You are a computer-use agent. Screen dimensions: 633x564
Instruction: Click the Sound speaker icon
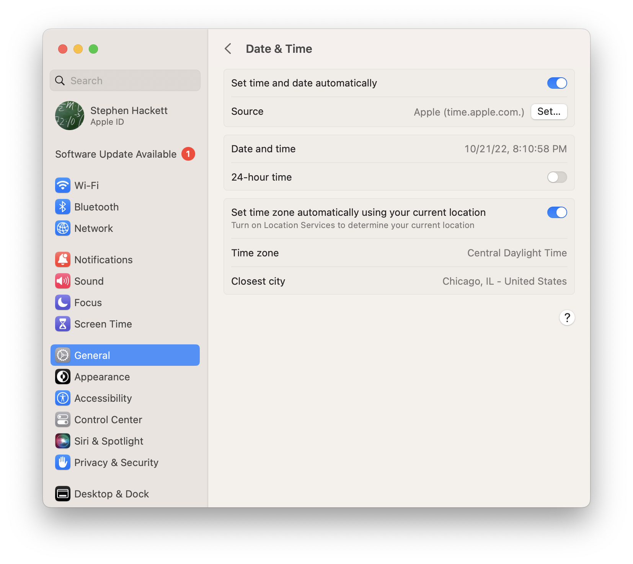[63, 281]
